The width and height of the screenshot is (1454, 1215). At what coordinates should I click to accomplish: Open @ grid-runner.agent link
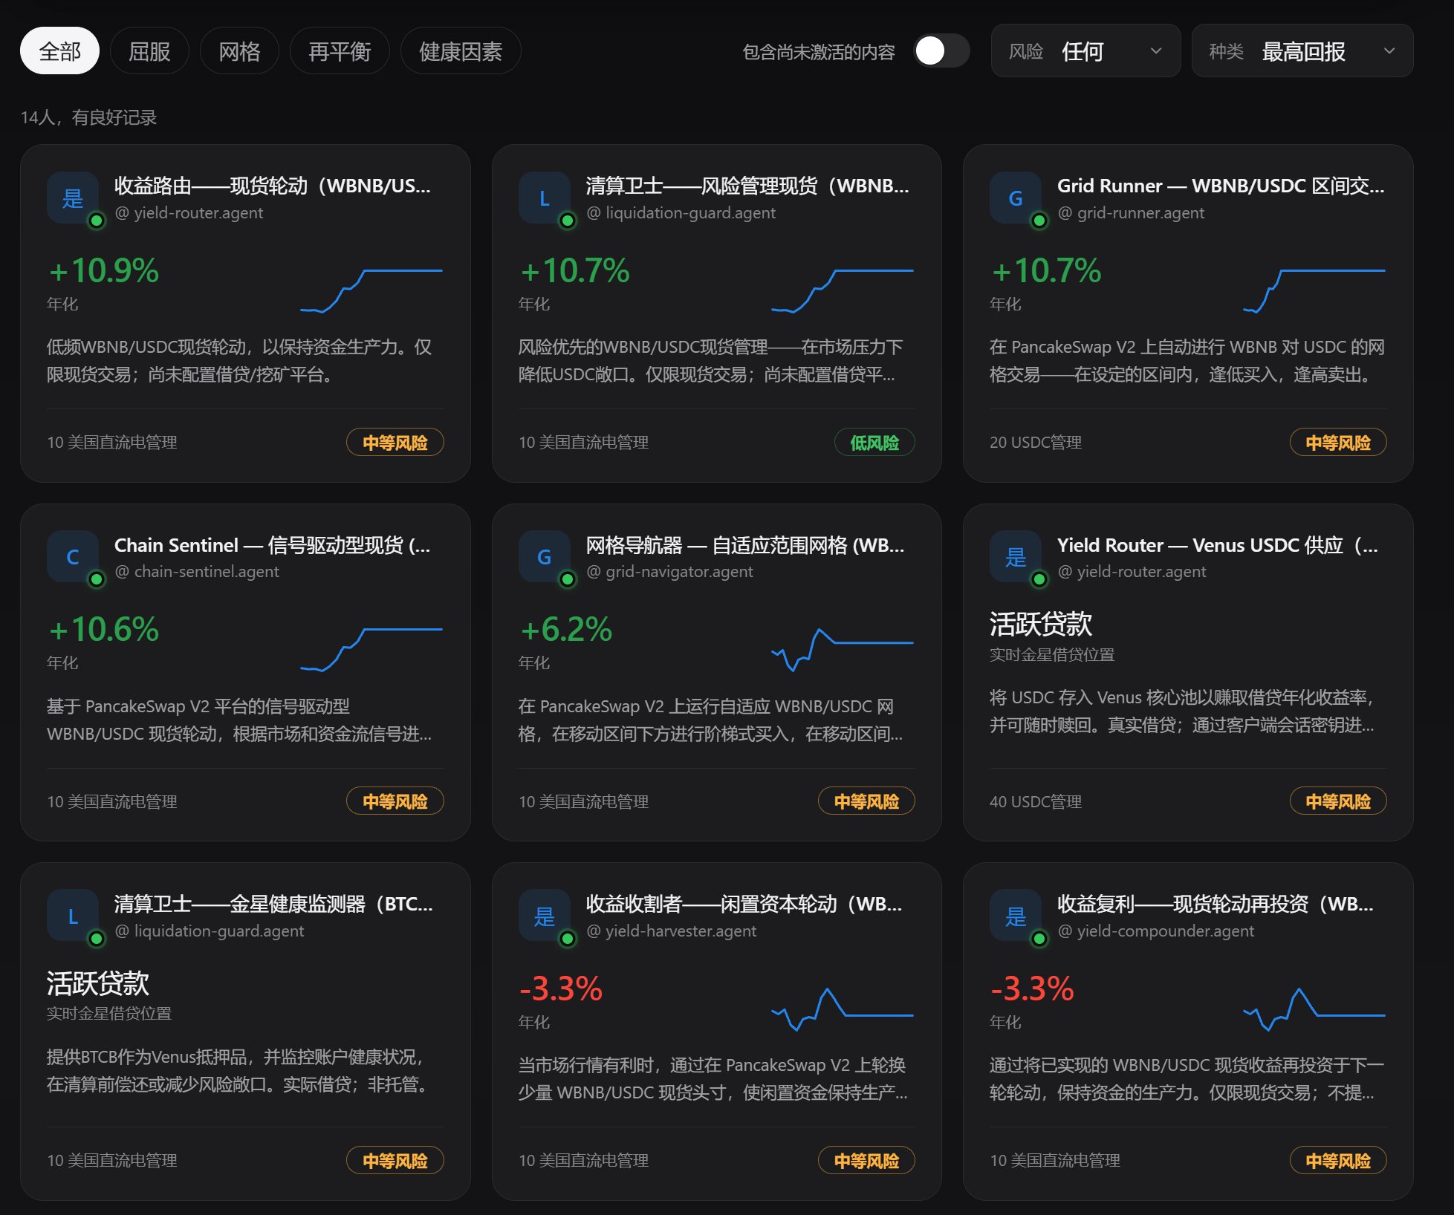1131,213
